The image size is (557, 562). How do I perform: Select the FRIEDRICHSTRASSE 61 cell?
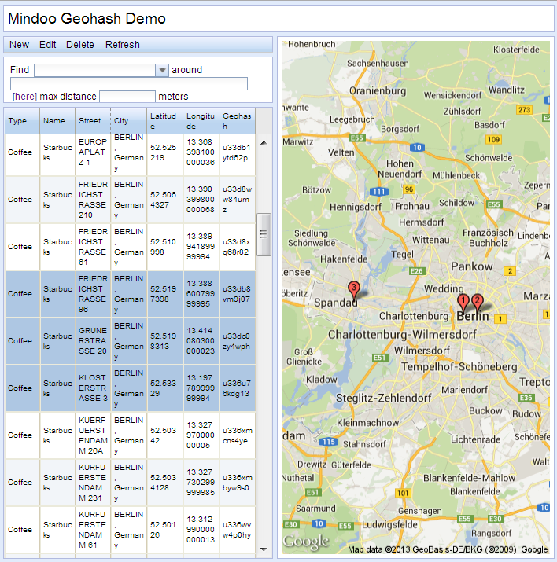pos(93,247)
